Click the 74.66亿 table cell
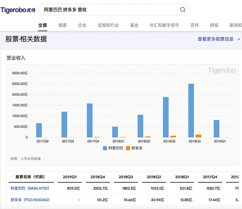This screenshot has height=209, width=242. 130,200
